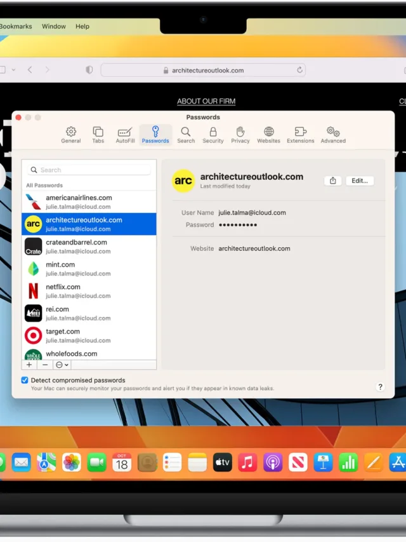
Task: Open Calendar from the Dock
Action: (x=122, y=462)
